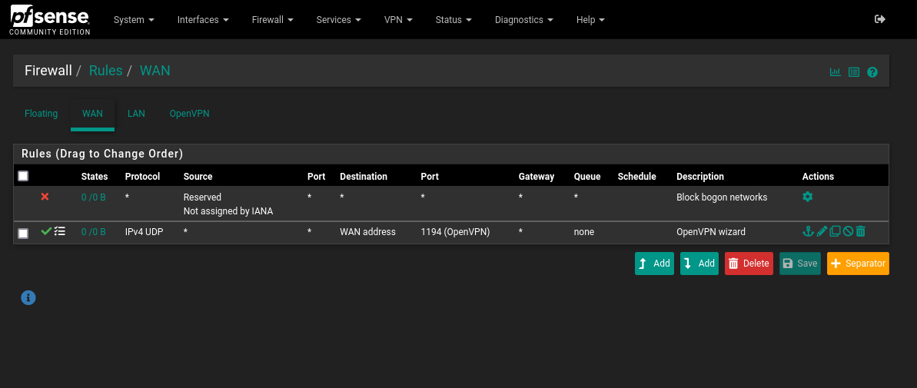Toggle select-all rules checkbox in header

point(23,176)
